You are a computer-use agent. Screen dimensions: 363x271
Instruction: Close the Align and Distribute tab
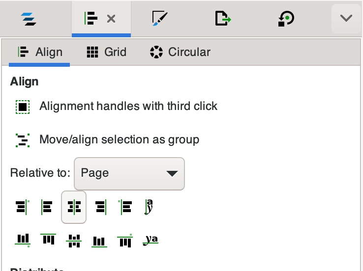coord(111,19)
